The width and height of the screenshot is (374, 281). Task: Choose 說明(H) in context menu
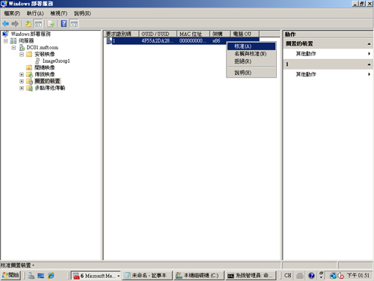[251, 72]
